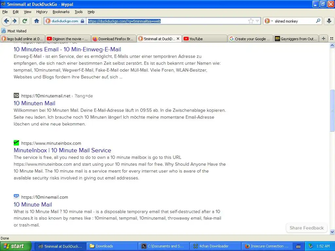The width and height of the screenshot is (335, 251).
Task: Open the View menu
Action: pos(27,12)
